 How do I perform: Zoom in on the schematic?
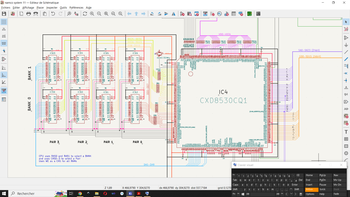pos(92,14)
